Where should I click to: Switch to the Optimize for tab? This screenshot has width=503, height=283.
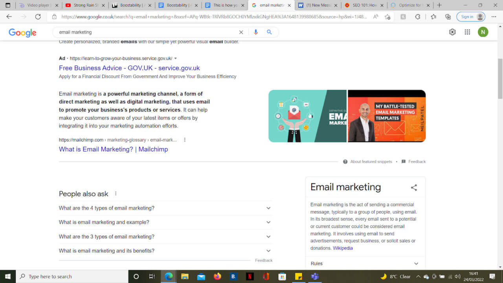click(x=411, y=5)
